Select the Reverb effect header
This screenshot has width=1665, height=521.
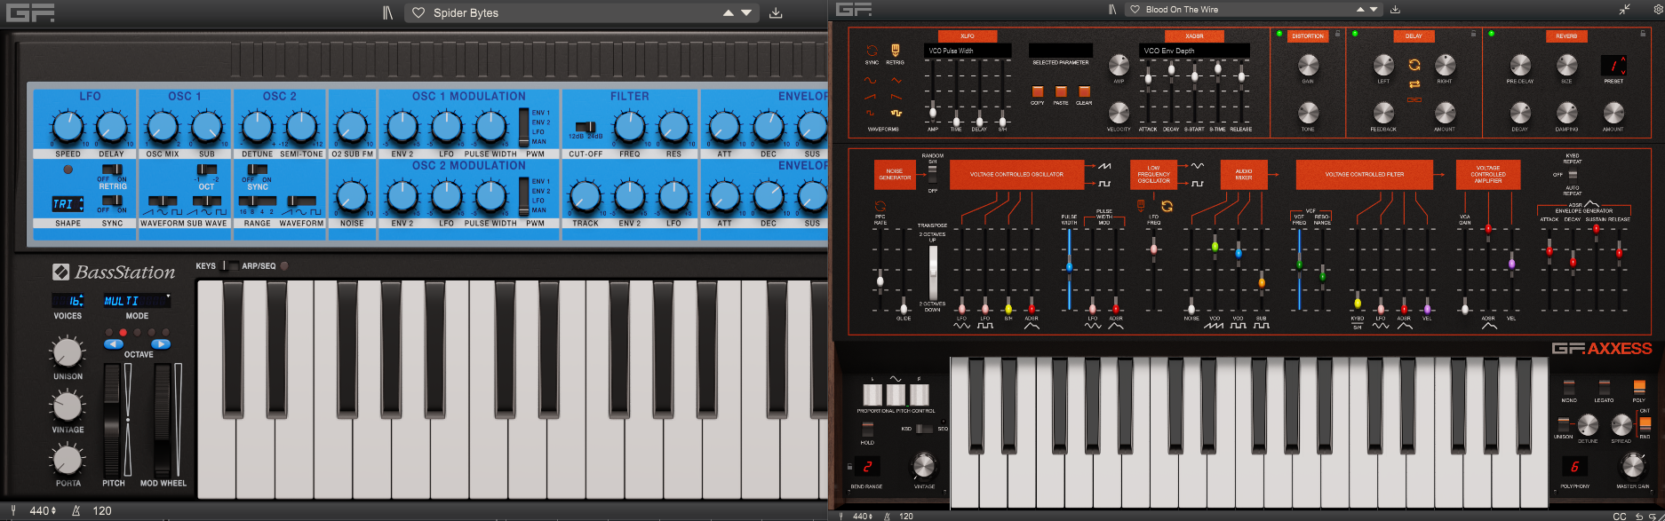tap(1566, 36)
